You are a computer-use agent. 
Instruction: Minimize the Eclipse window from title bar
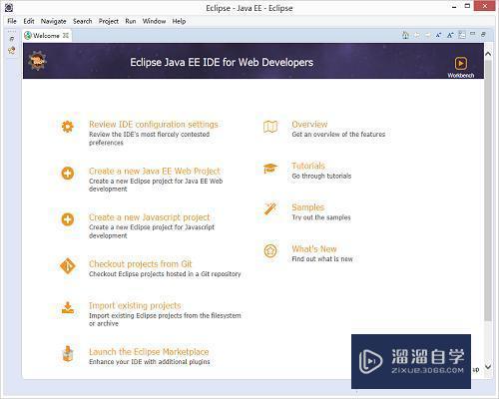click(x=454, y=7)
